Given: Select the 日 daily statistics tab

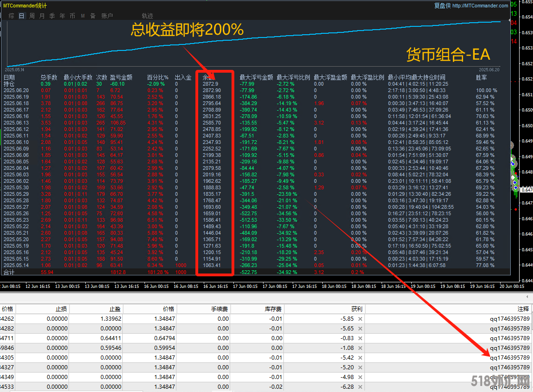Looking at the screenshot, I should 21,16.
